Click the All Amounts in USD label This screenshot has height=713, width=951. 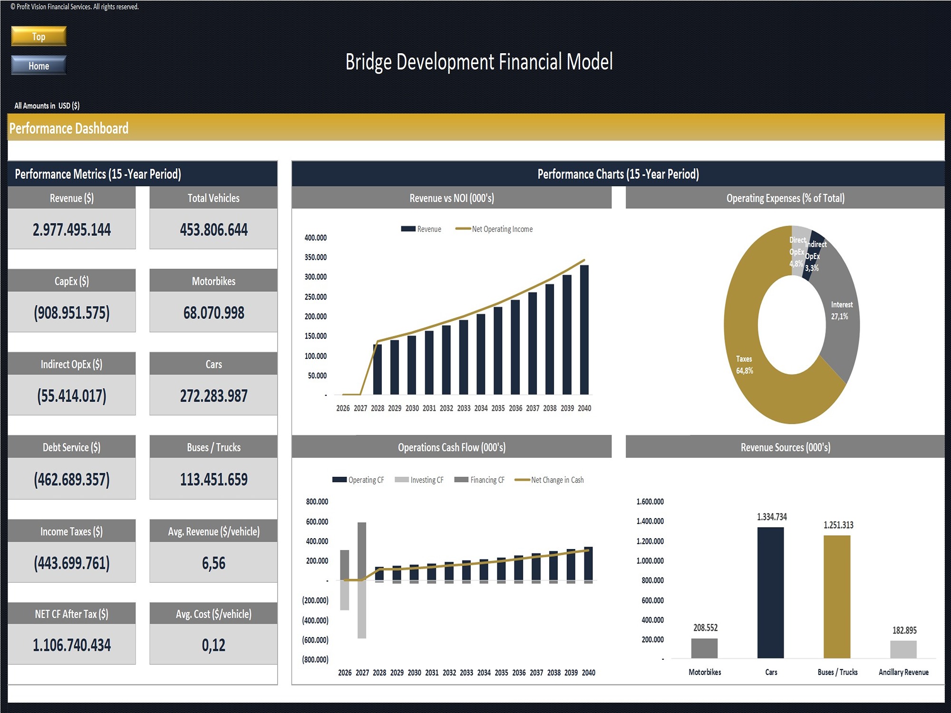48,105
